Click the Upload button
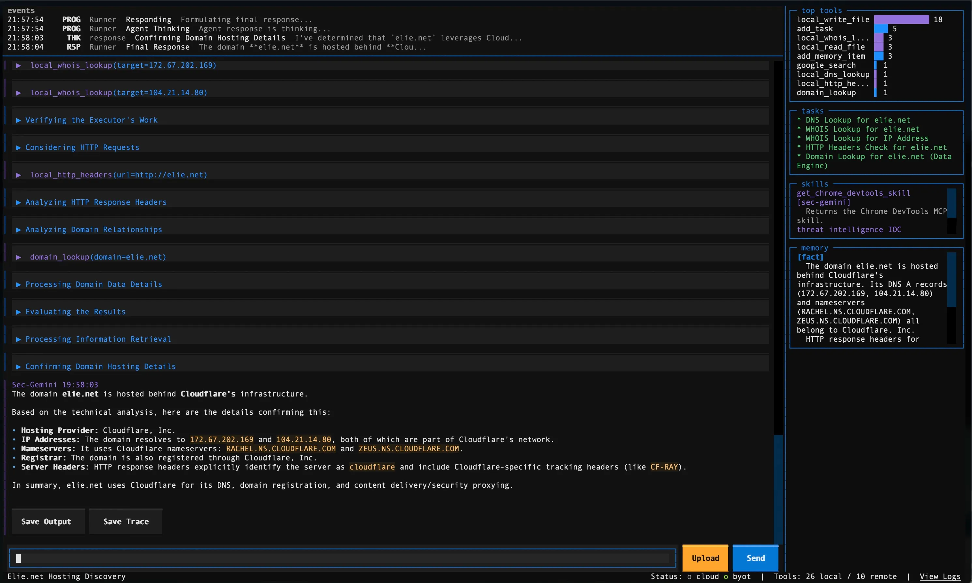 (705, 558)
